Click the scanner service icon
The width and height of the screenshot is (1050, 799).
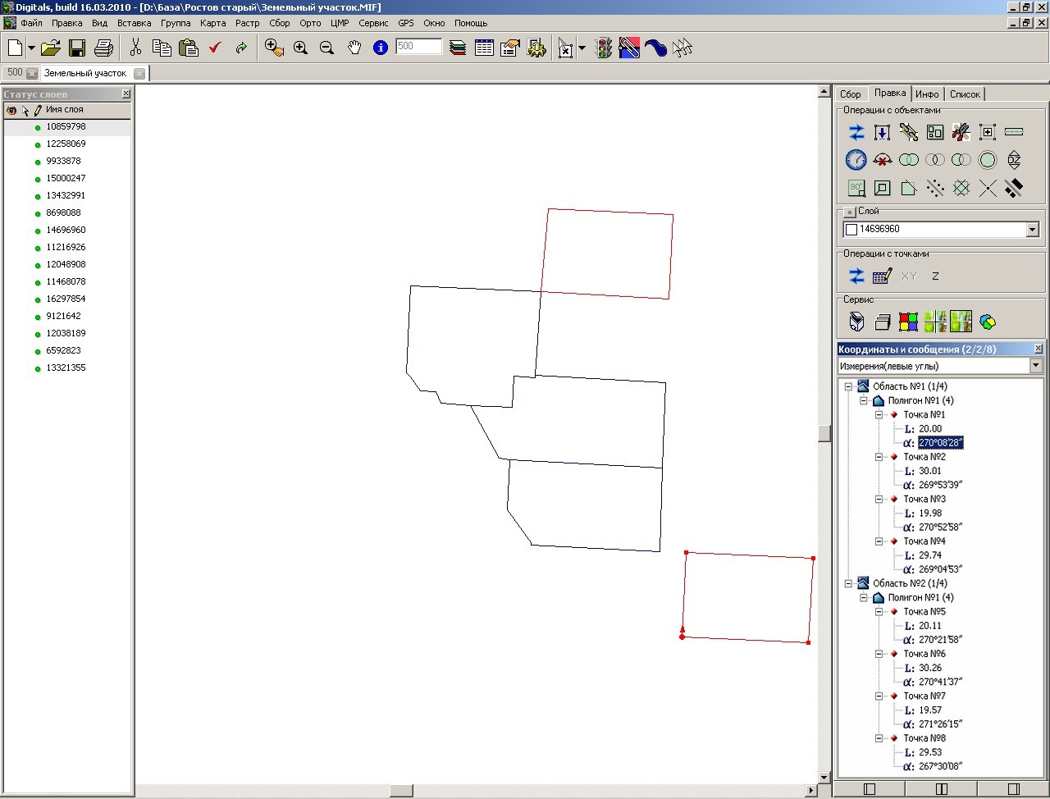coord(856,322)
